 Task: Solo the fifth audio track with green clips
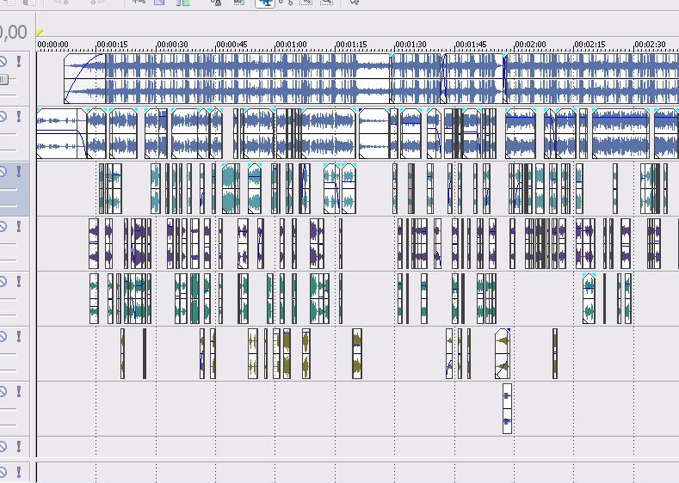tap(19, 282)
